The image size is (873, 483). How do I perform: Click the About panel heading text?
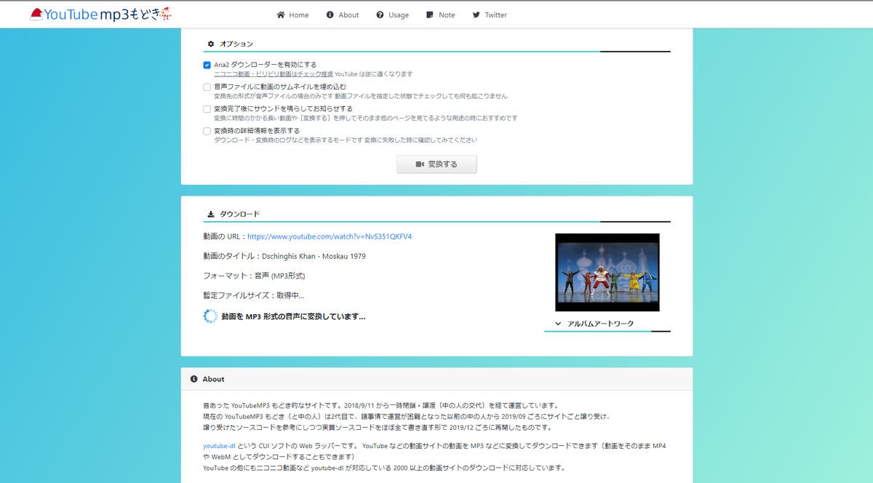pos(213,379)
